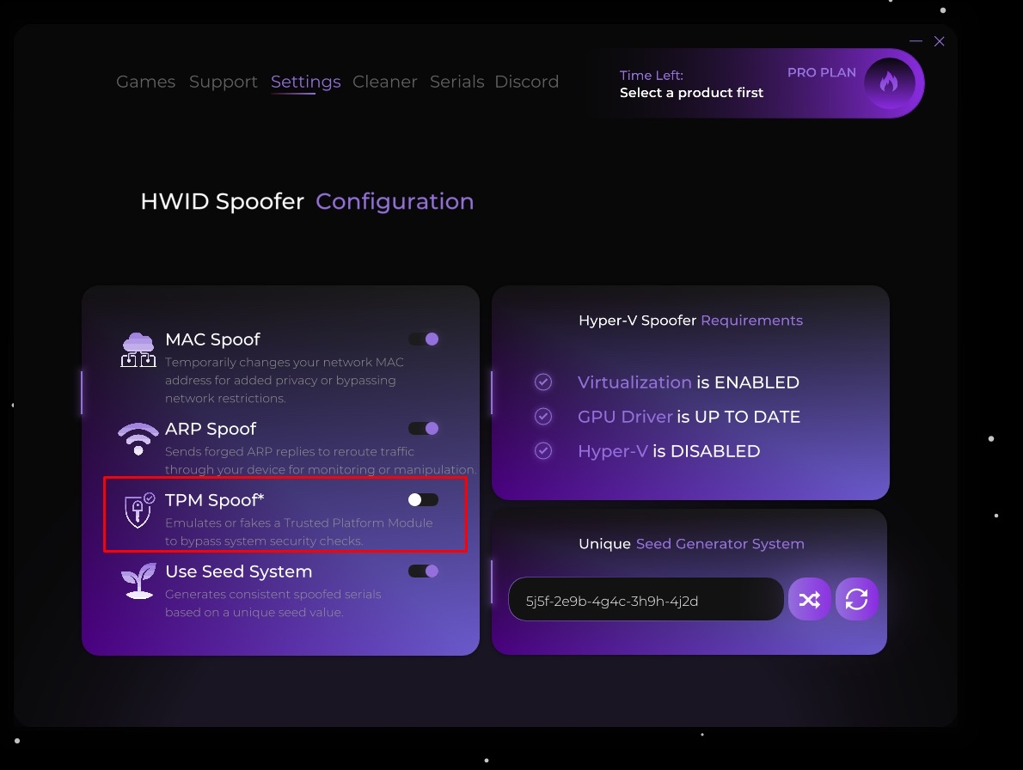The height and width of the screenshot is (770, 1023).
Task: Click the MAC Spoof network cloud icon
Action: coord(138,350)
